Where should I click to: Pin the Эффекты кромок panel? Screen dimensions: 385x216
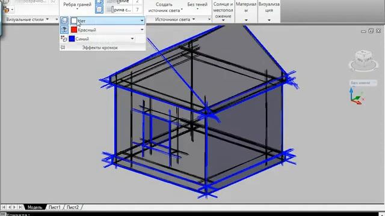point(63,47)
